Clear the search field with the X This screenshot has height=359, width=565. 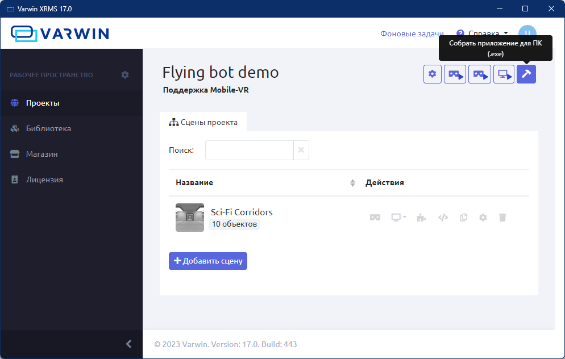(301, 150)
